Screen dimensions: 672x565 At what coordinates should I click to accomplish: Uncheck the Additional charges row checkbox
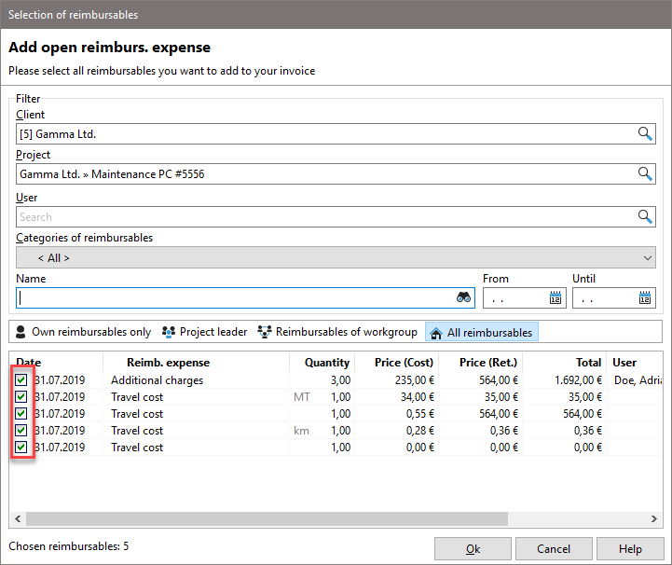[21, 380]
